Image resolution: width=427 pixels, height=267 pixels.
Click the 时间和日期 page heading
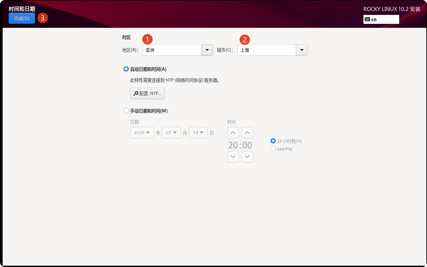coord(22,9)
